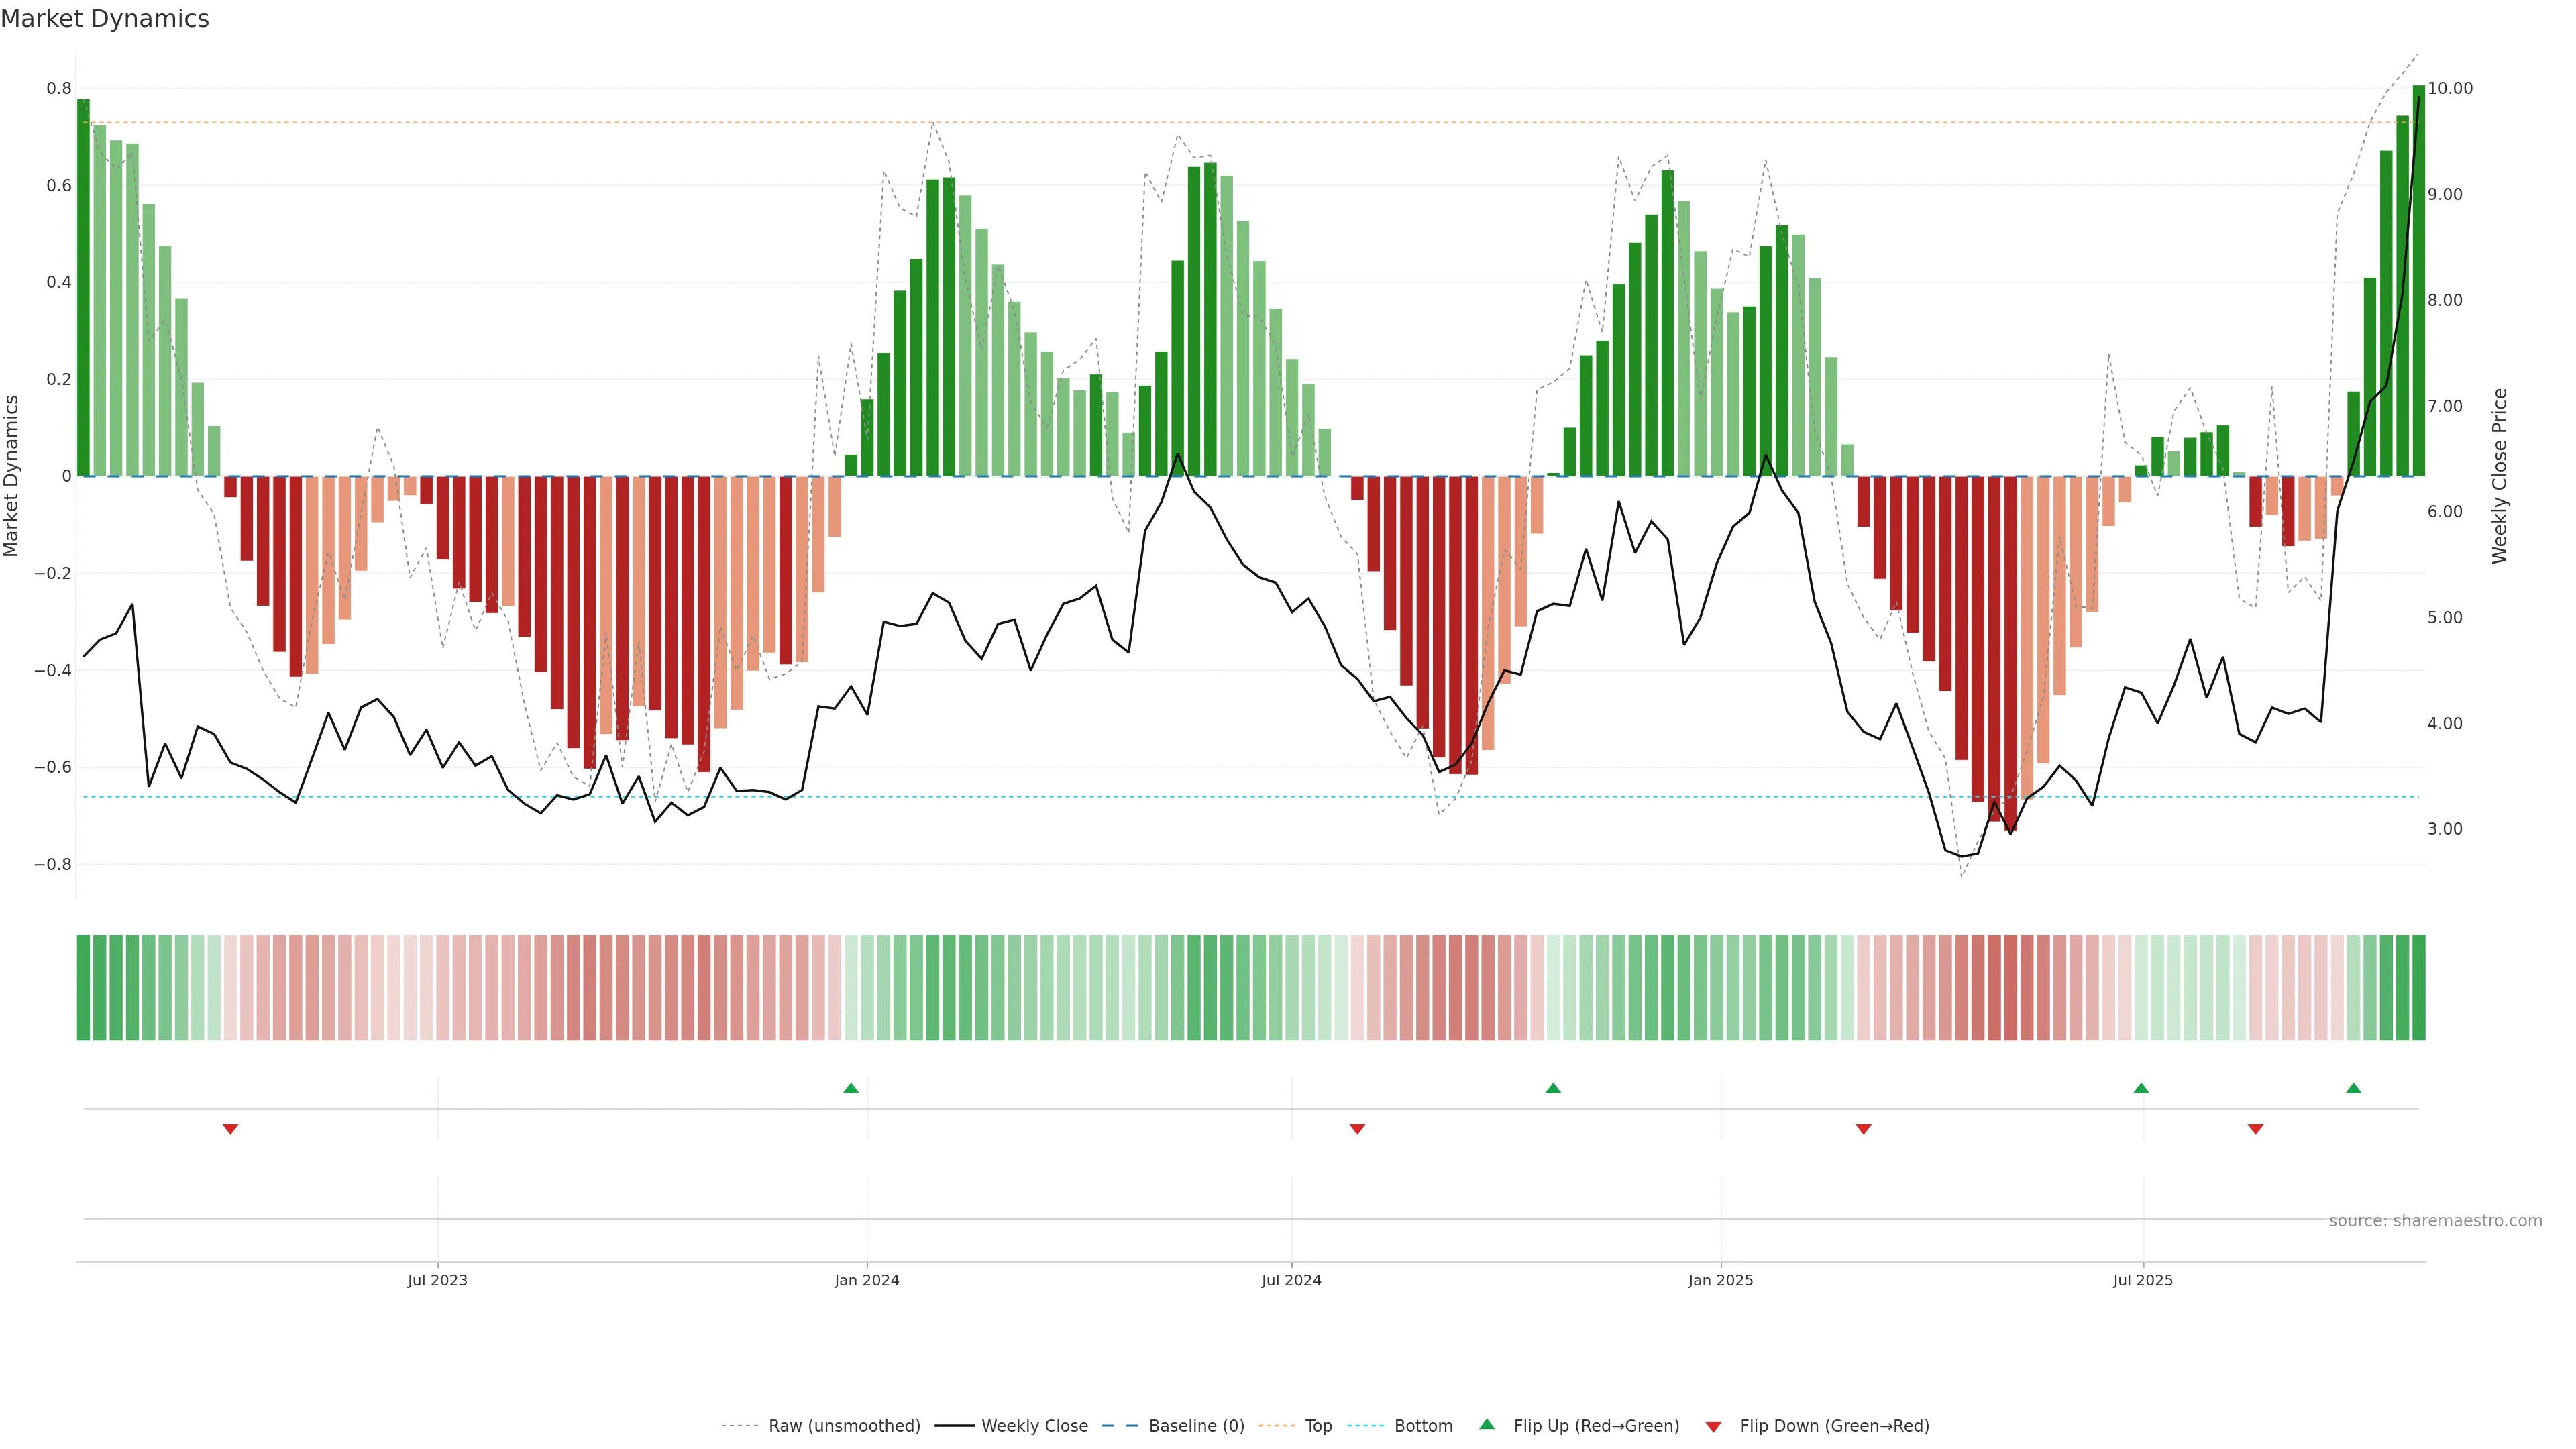Click the last Flip Up triangle marker
The height and width of the screenshot is (1449, 2576).
point(2353,1088)
